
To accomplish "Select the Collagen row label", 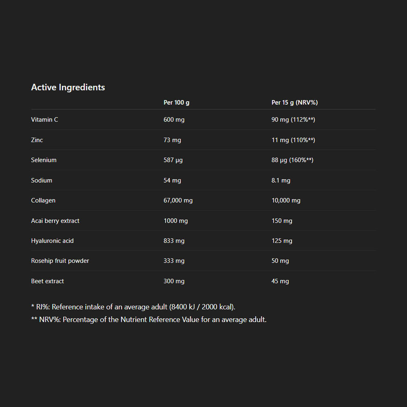I will click(x=43, y=200).
